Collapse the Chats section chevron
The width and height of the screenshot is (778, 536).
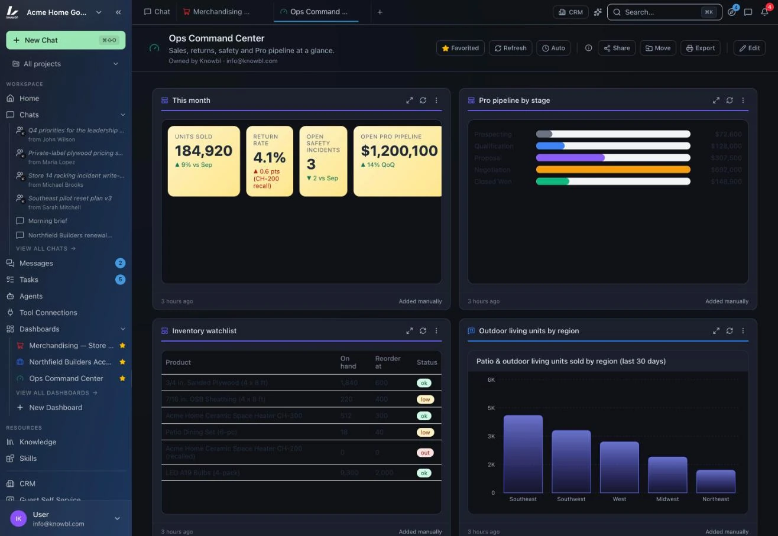point(123,115)
